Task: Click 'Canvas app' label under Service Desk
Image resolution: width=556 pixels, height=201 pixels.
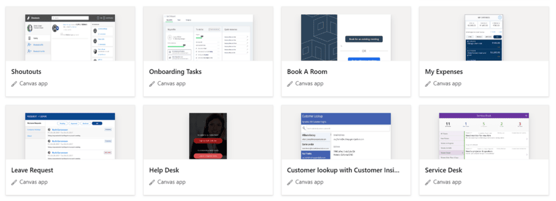Action: tap(447, 182)
